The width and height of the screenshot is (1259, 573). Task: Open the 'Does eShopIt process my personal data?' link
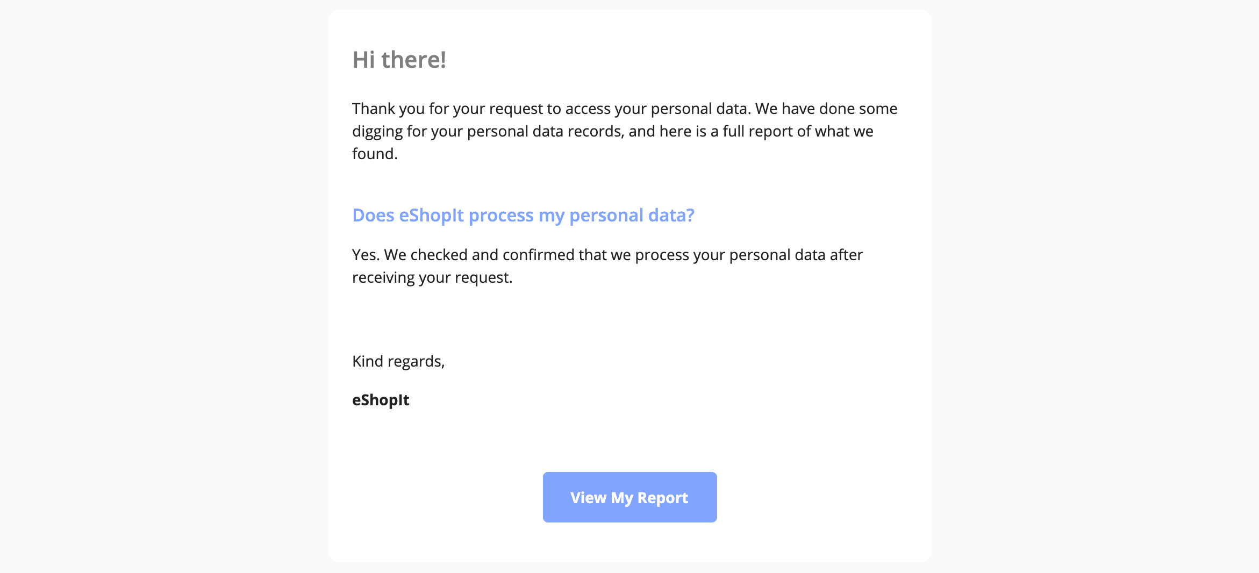pos(523,215)
